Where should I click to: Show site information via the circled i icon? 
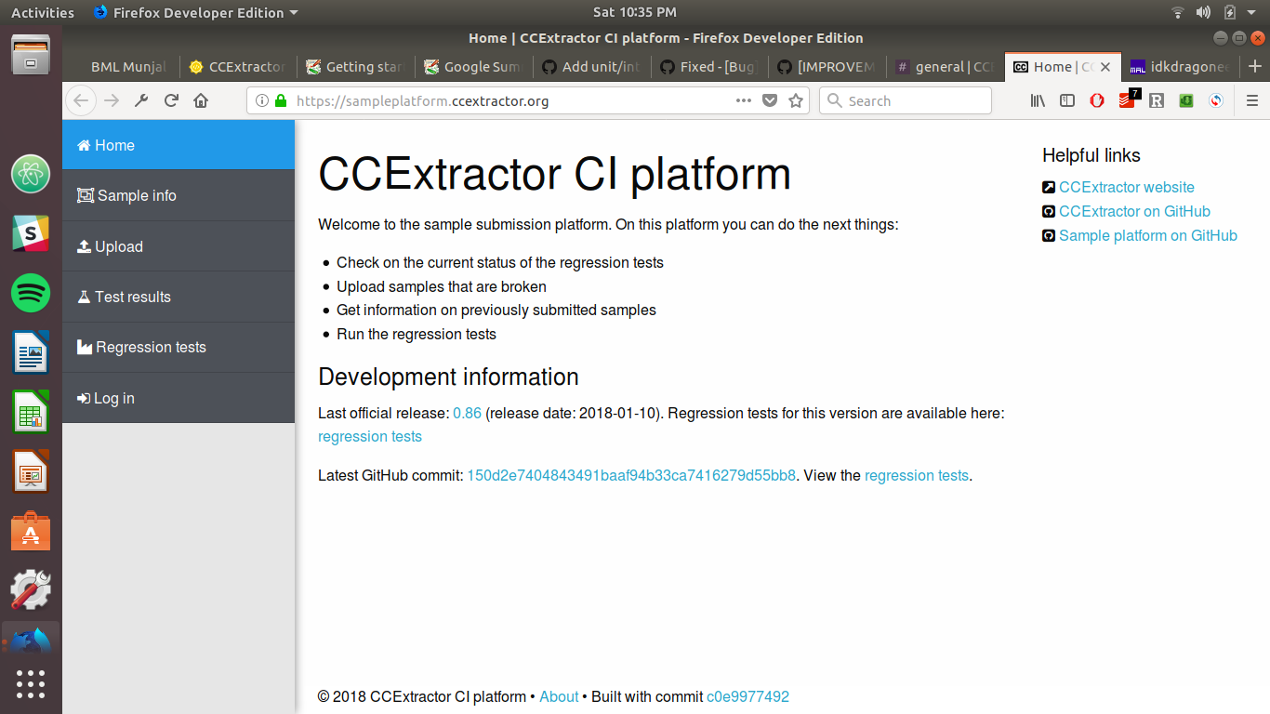click(262, 100)
